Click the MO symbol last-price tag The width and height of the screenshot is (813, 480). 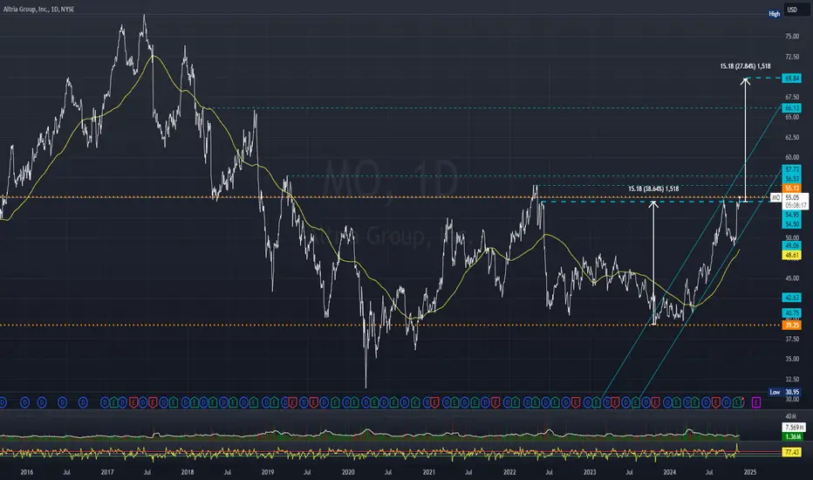(775, 198)
